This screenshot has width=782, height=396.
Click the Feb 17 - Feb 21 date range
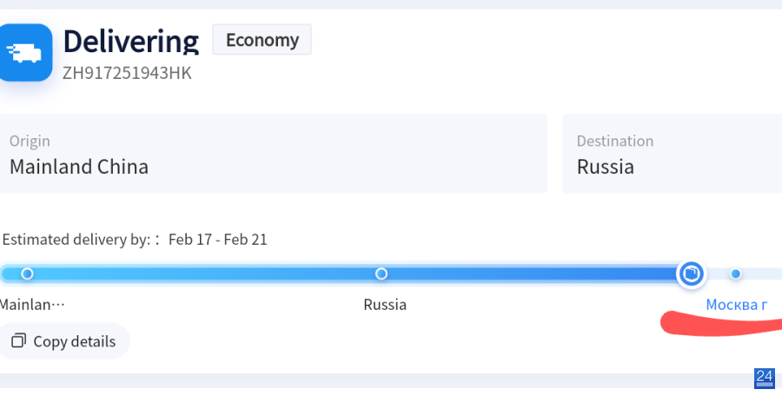tap(218, 240)
